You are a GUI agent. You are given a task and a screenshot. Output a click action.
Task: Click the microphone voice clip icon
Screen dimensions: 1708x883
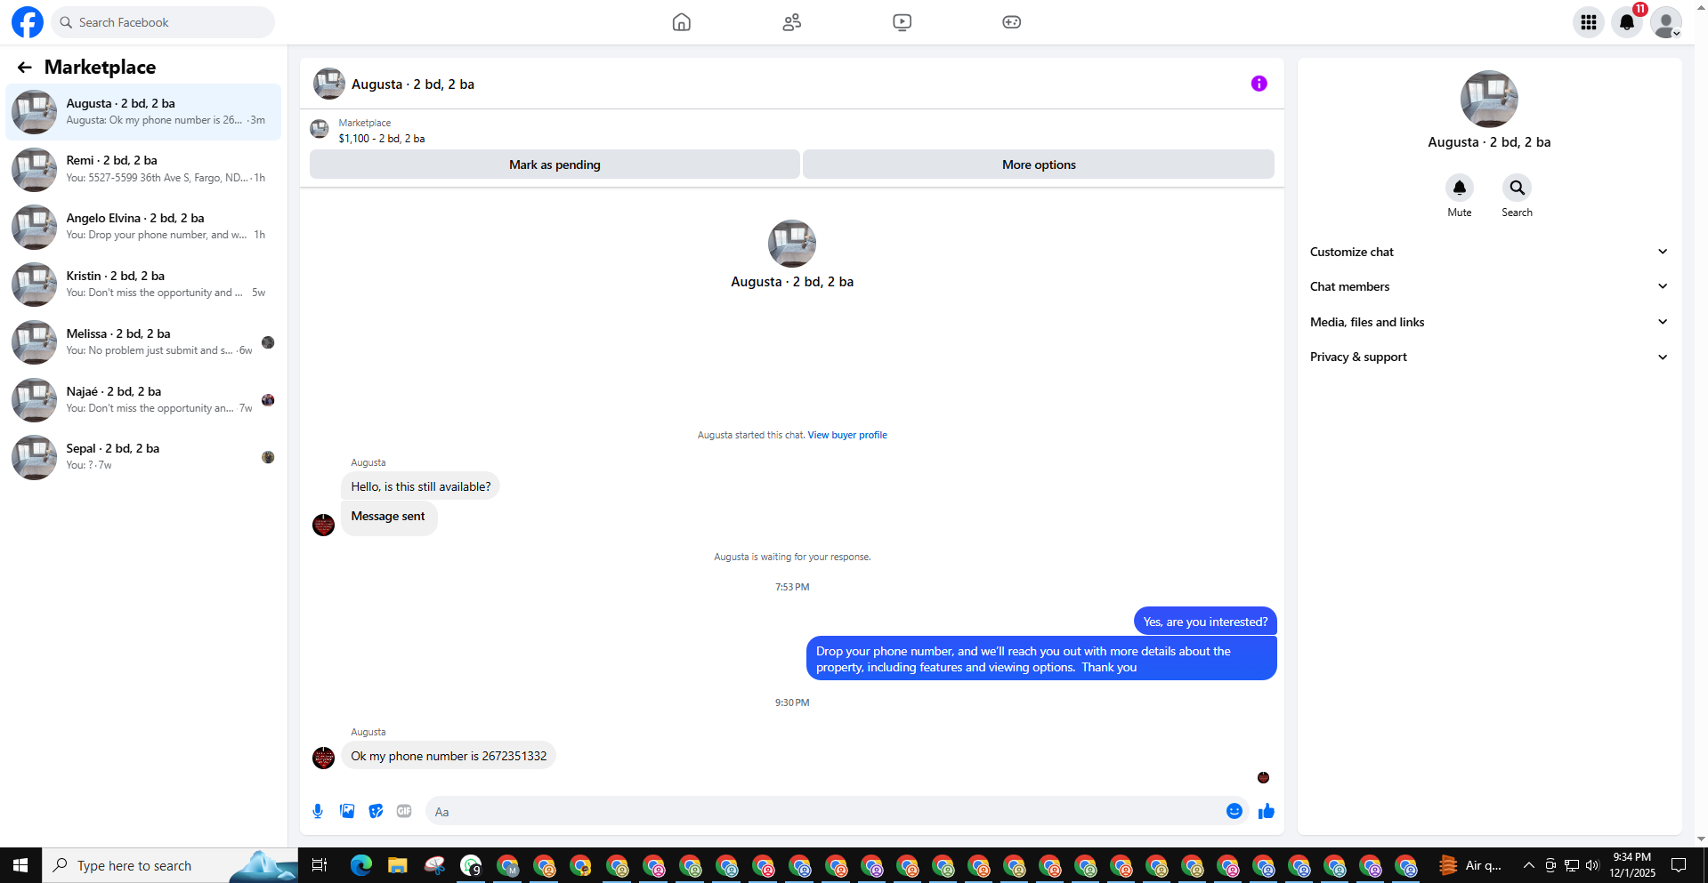[318, 811]
